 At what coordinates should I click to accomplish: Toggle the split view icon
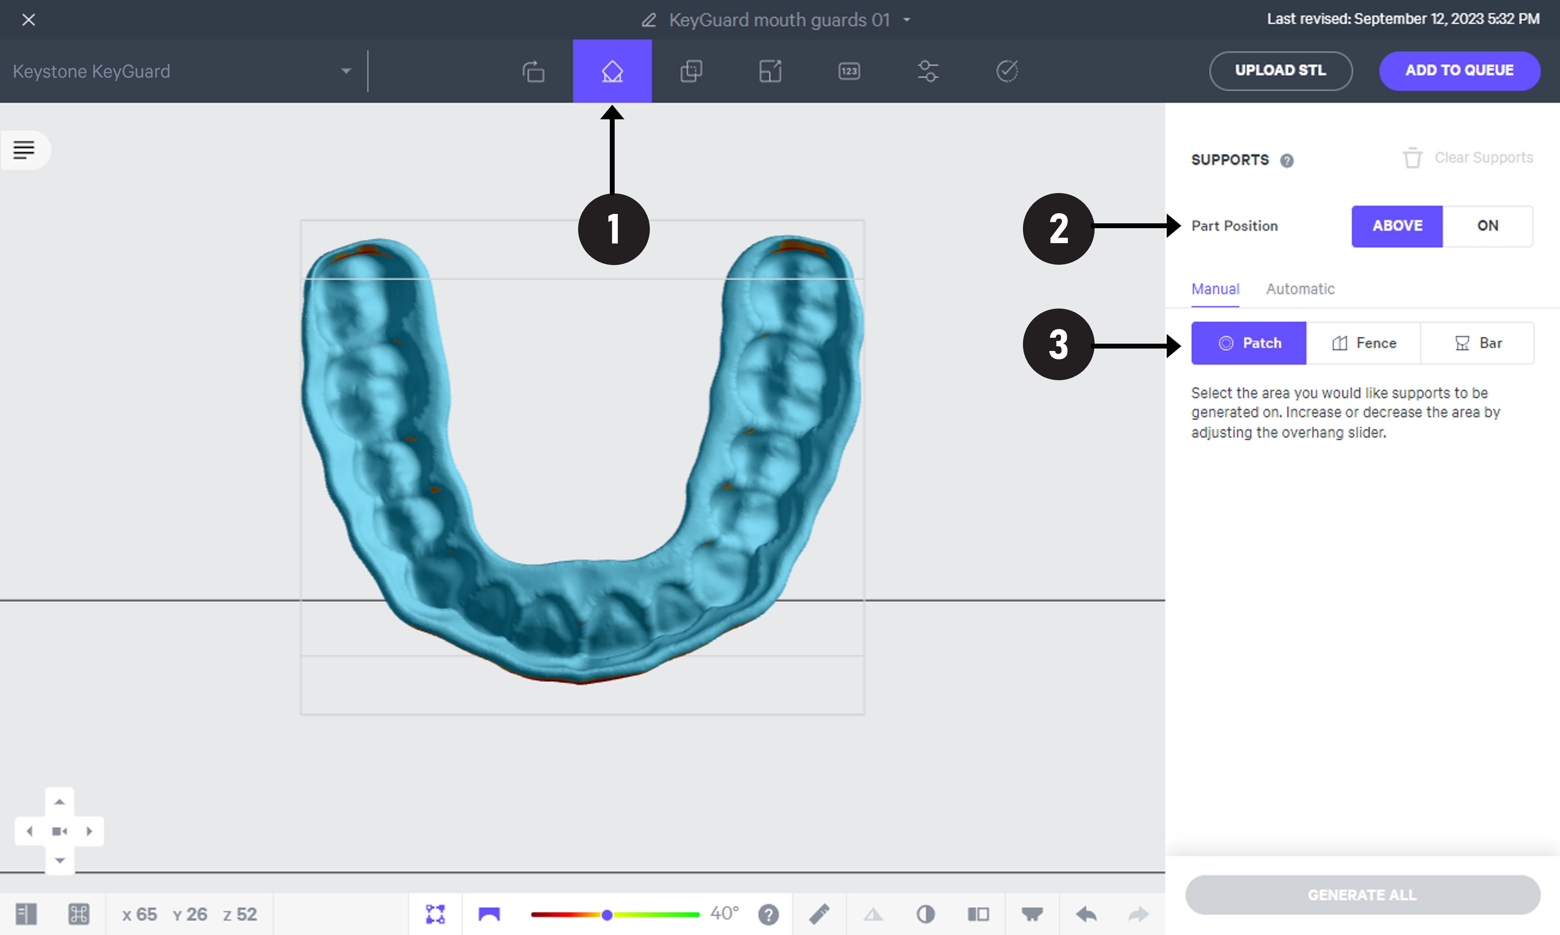point(978,913)
